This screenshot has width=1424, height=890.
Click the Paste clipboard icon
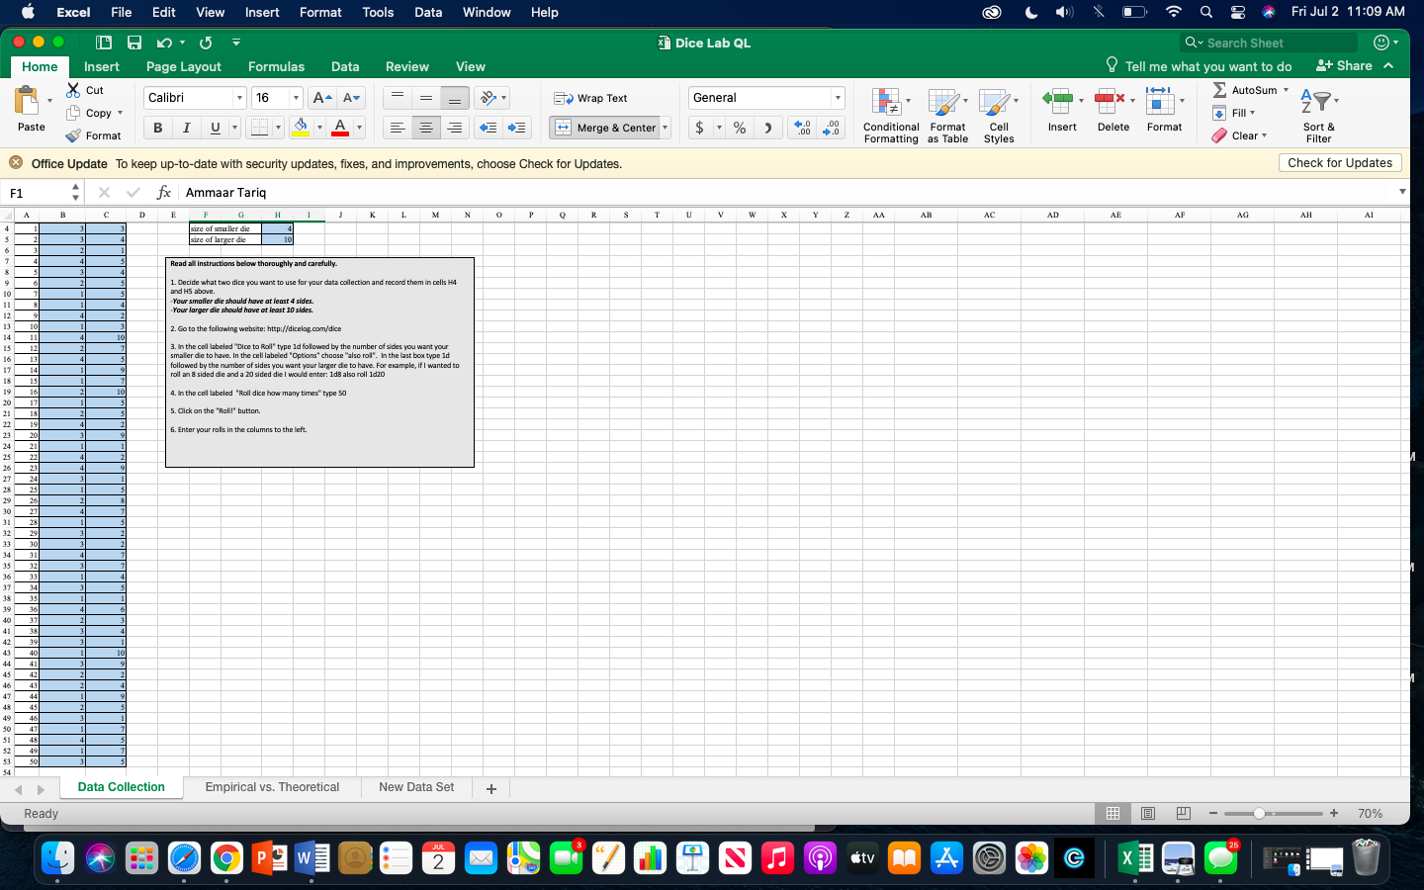[x=27, y=101]
